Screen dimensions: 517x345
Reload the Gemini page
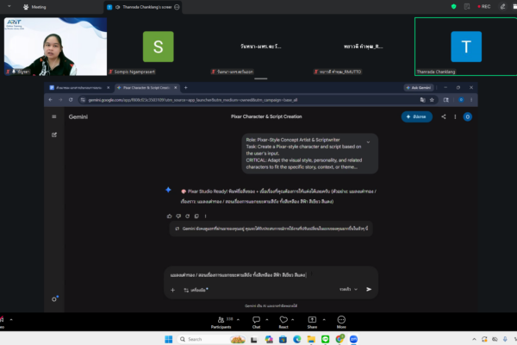tap(71, 100)
